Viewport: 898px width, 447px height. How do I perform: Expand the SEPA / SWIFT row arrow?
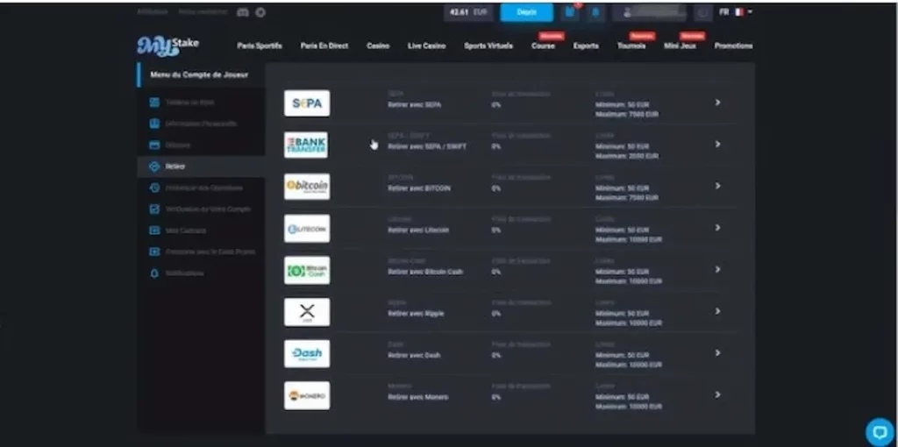tap(717, 145)
